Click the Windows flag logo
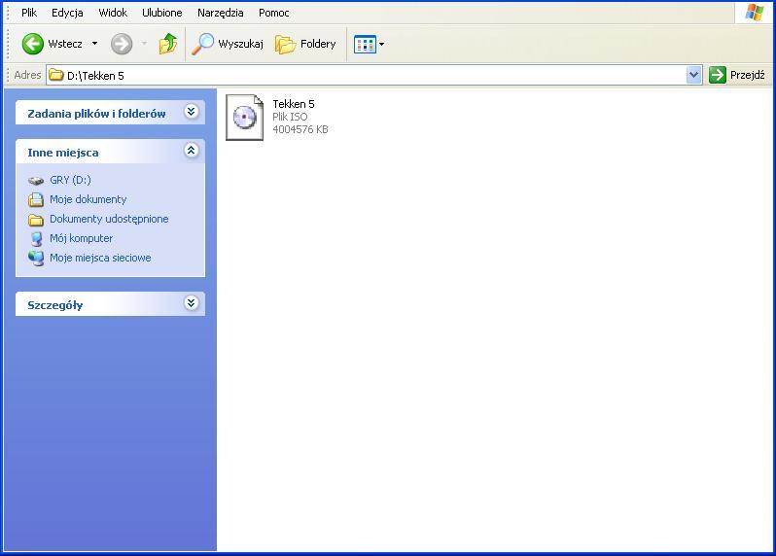This screenshot has width=776, height=556. [x=755, y=13]
